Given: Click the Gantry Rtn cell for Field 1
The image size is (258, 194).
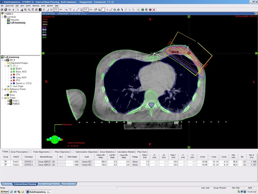Looking at the screenshot, I should tap(102, 161).
